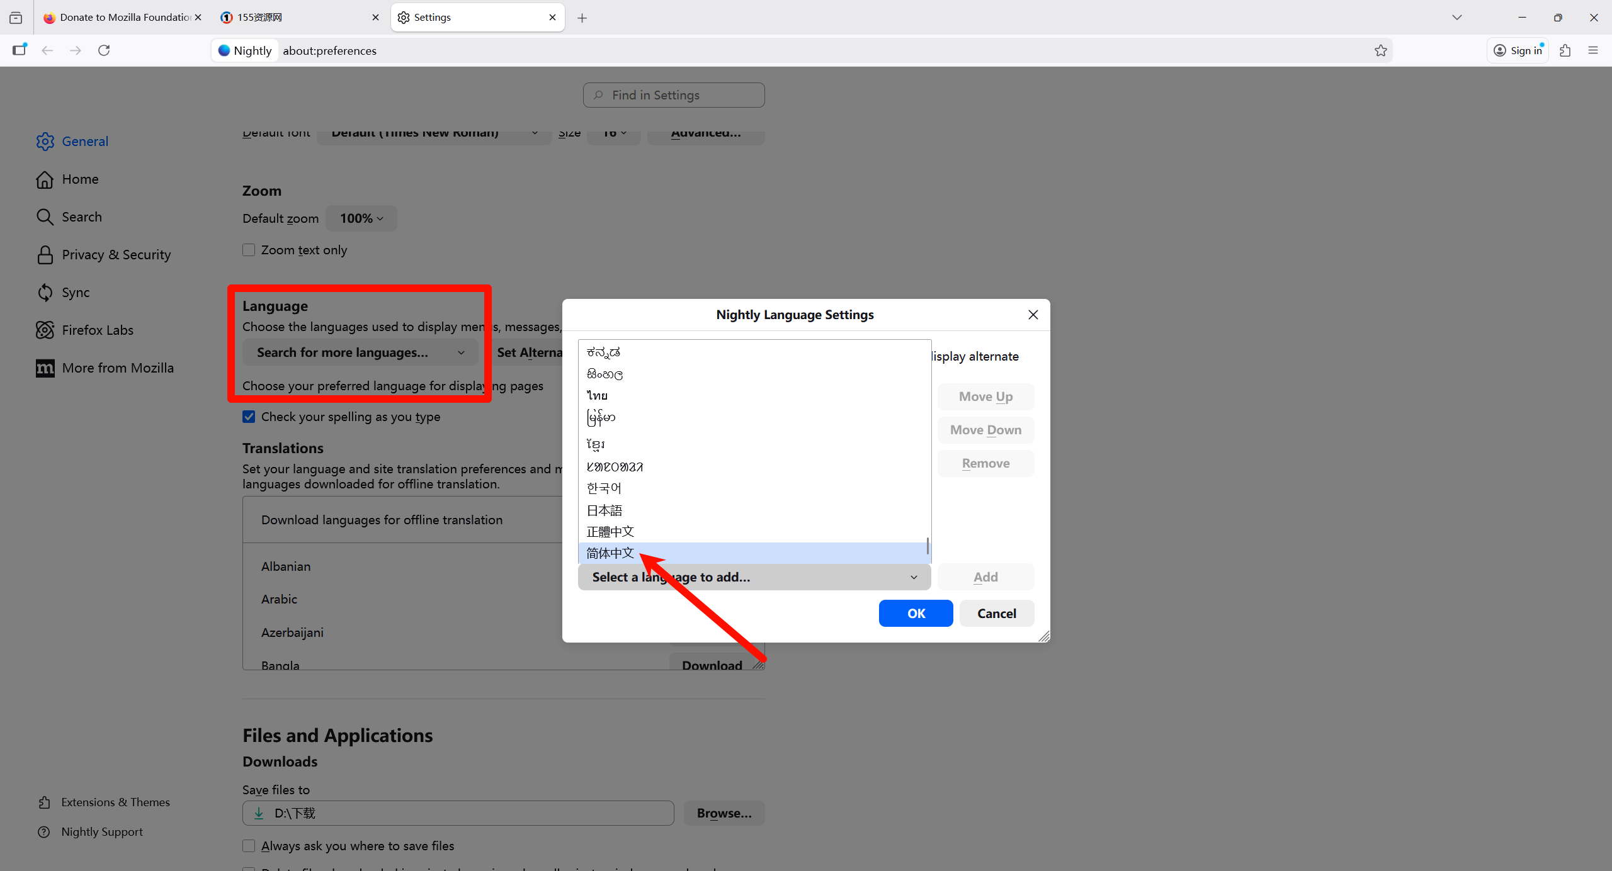Image resolution: width=1612 pixels, height=871 pixels.
Task: Open the application hamburger menu
Action: [1593, 50]
